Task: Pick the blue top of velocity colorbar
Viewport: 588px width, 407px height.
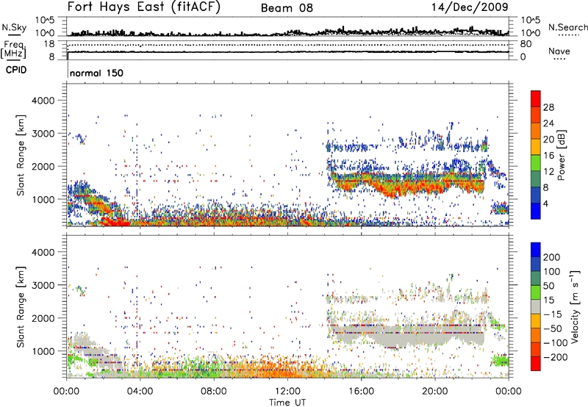Action: tap(536, 250)
